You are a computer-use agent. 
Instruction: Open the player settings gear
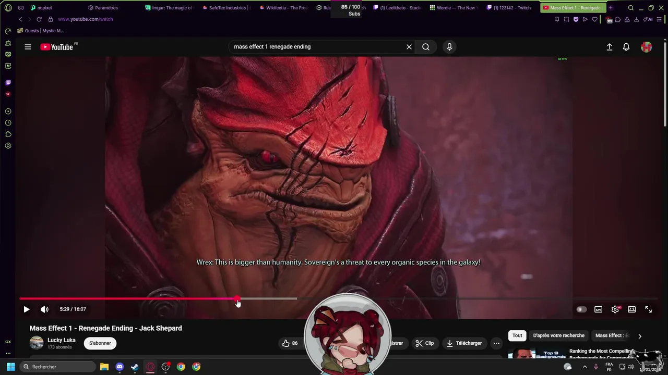(x=615, y=309)
